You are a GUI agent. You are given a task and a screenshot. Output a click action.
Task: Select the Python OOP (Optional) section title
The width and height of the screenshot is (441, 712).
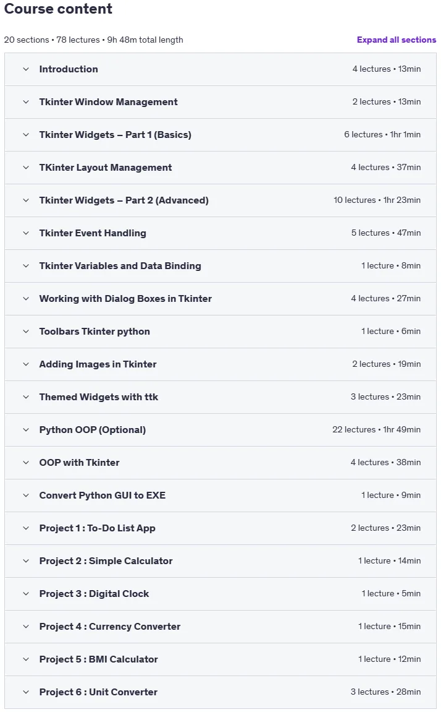coord(93,430)
